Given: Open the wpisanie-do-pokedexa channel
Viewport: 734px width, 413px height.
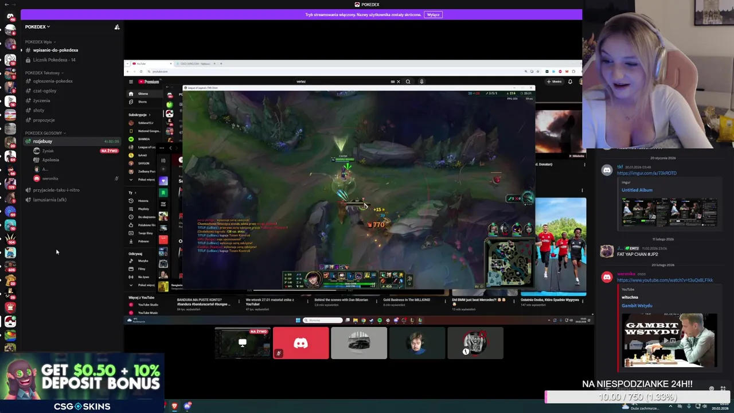Looking at the screenshot, I should [x=72, y=50].
